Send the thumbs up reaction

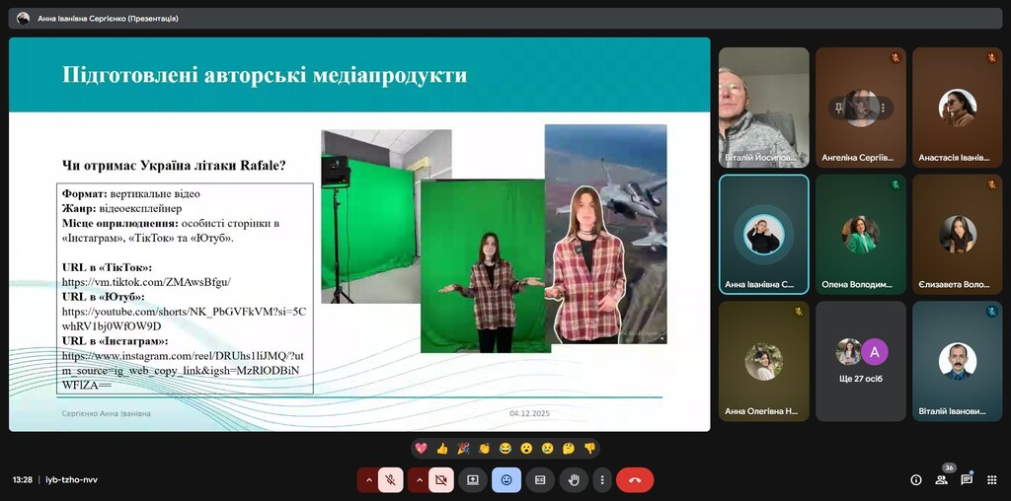pyautogui.click(x=441, y=448)
